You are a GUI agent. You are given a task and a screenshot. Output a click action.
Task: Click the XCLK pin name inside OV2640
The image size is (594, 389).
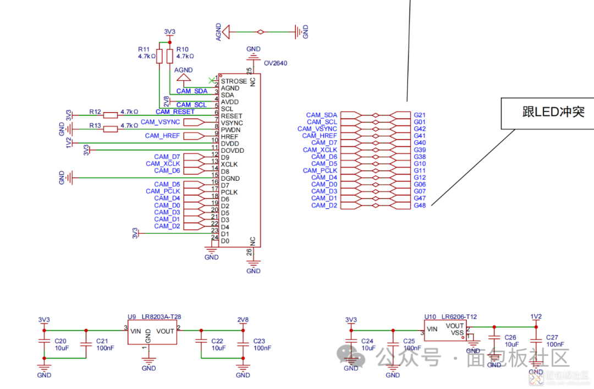coord(229,165)
